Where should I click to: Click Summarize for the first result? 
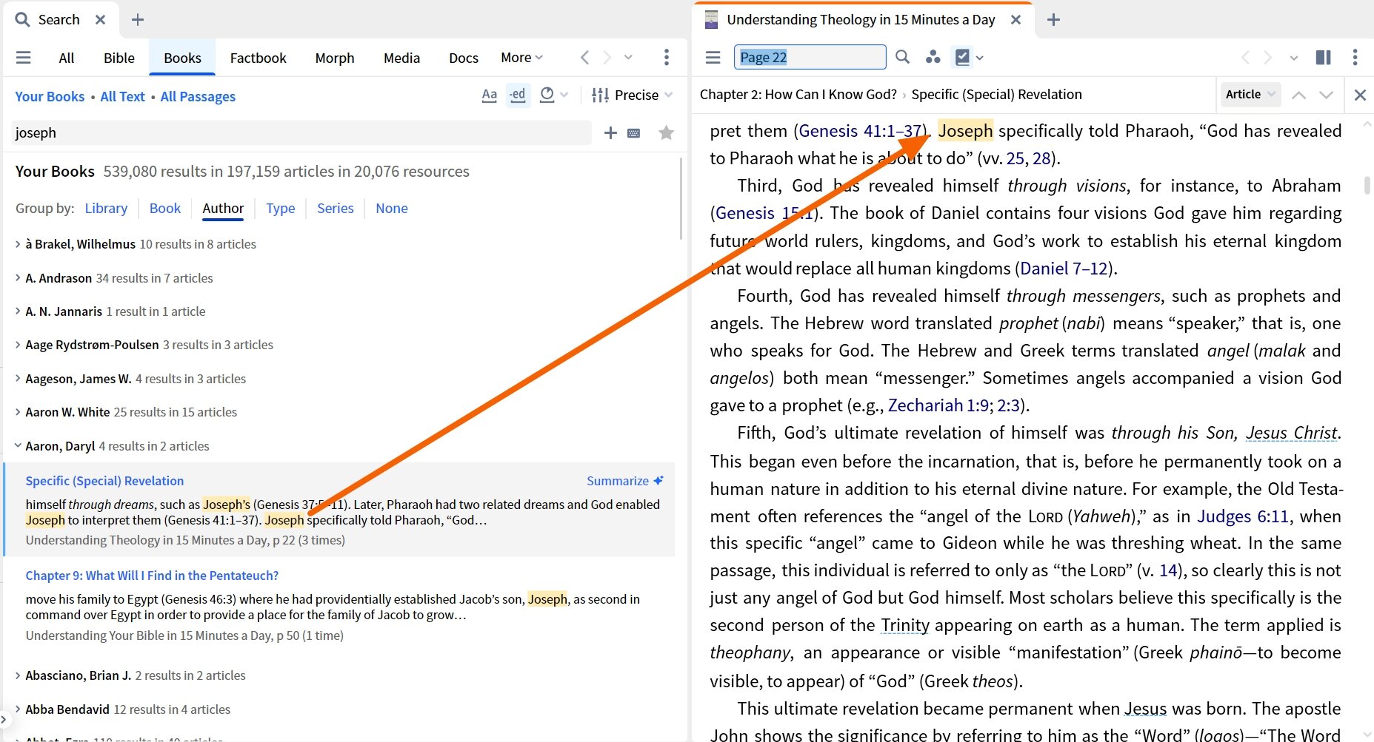[625, 481]
